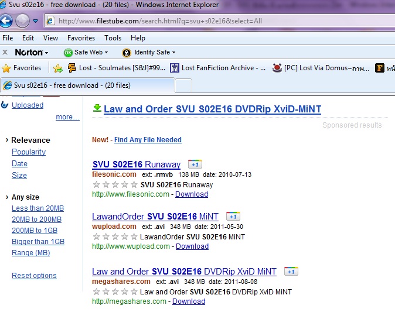This screenshot has height=319, width=395.
Task: Click Download for wupload.com result
Action: click(192, 246)
